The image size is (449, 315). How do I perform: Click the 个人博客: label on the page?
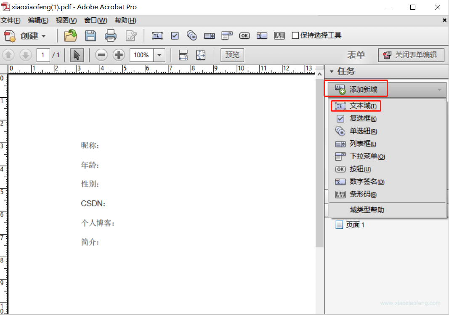(98, 223)
